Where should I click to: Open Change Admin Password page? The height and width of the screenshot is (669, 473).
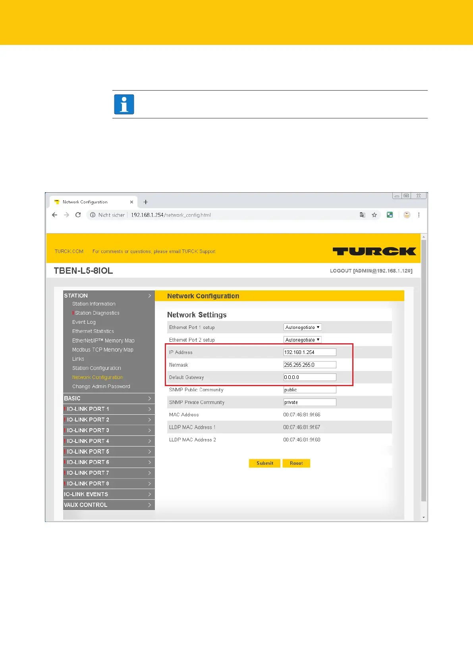pyautogui.click(x=101, y=387)
